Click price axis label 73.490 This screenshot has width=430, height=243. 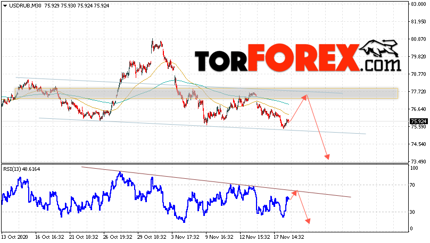tap(418, 161)
